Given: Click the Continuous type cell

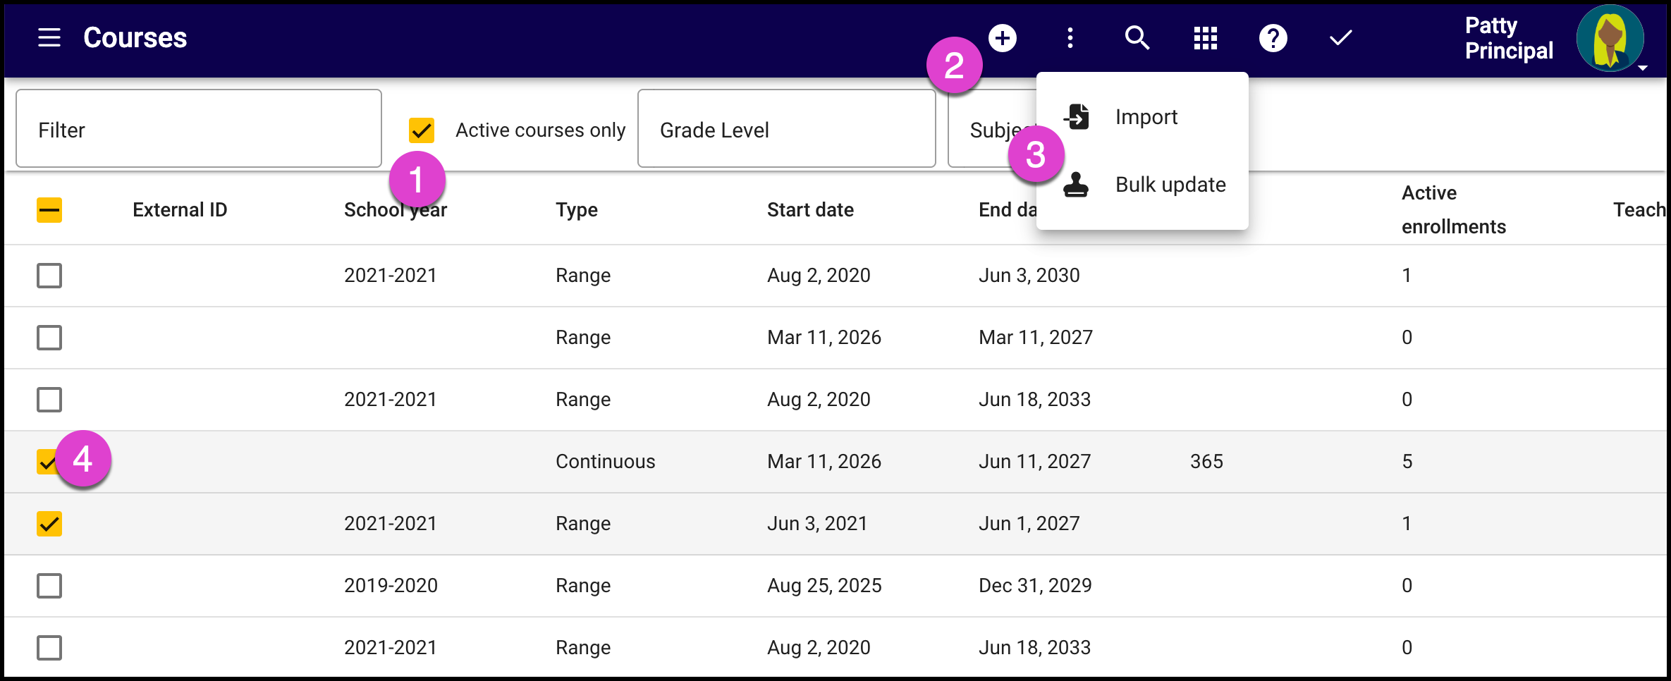Looking at the screenshot, I should (x=606, y=462).
